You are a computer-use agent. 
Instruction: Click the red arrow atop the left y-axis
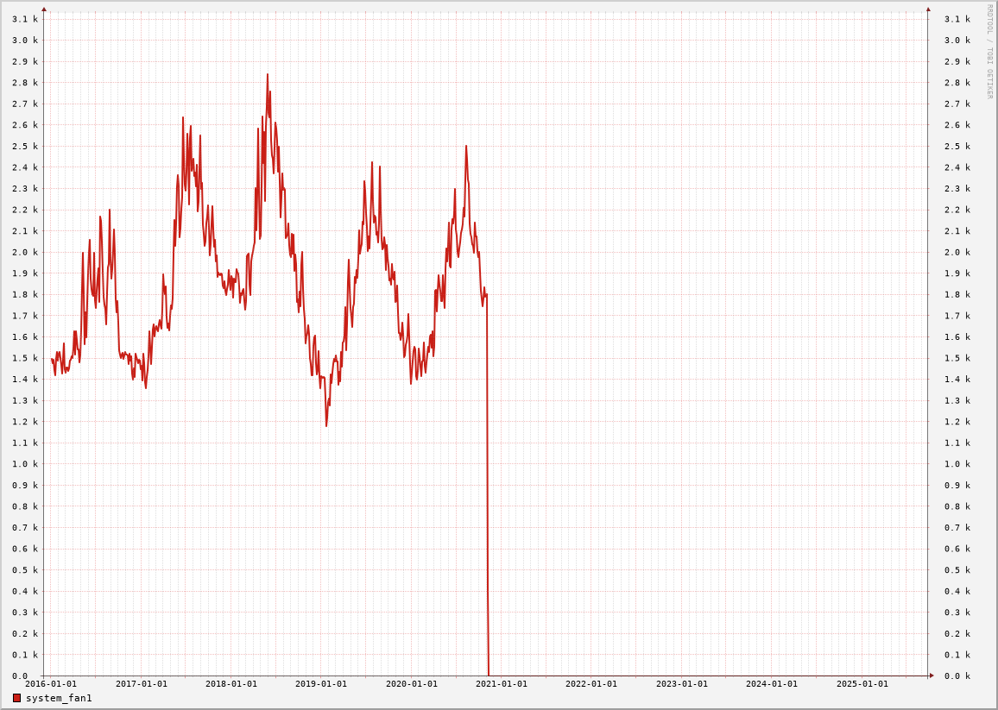(x=44, y=9)
